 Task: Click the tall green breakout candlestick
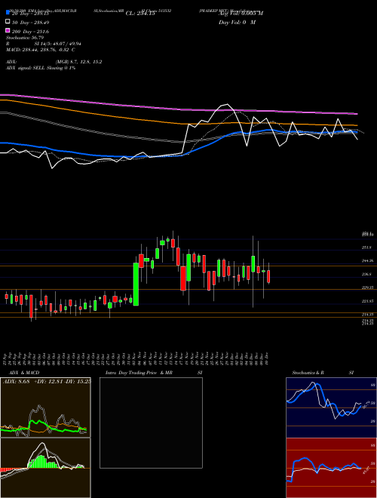(136, 284)
